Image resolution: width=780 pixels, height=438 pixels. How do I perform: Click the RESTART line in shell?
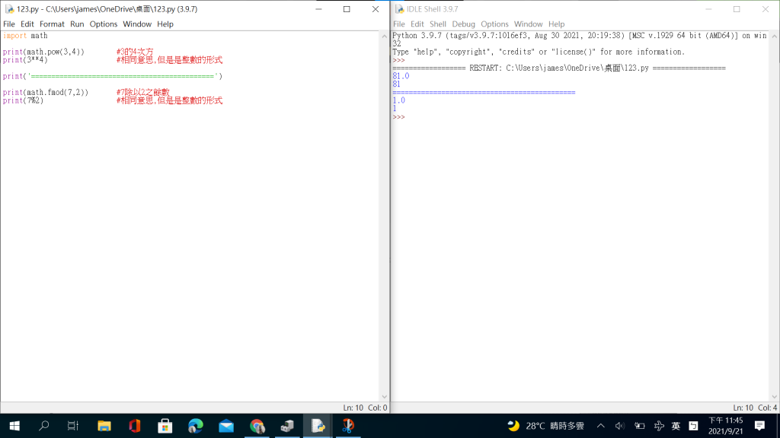tap(559, 68)
